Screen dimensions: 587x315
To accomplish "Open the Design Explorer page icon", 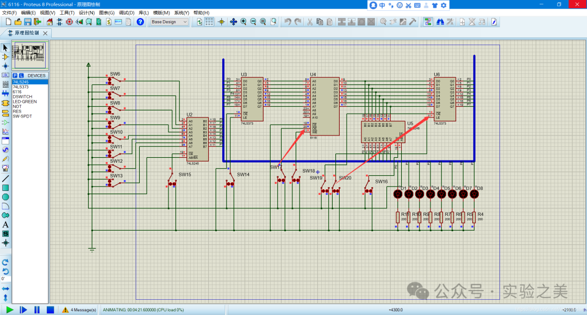I will (x=494, y=22).
